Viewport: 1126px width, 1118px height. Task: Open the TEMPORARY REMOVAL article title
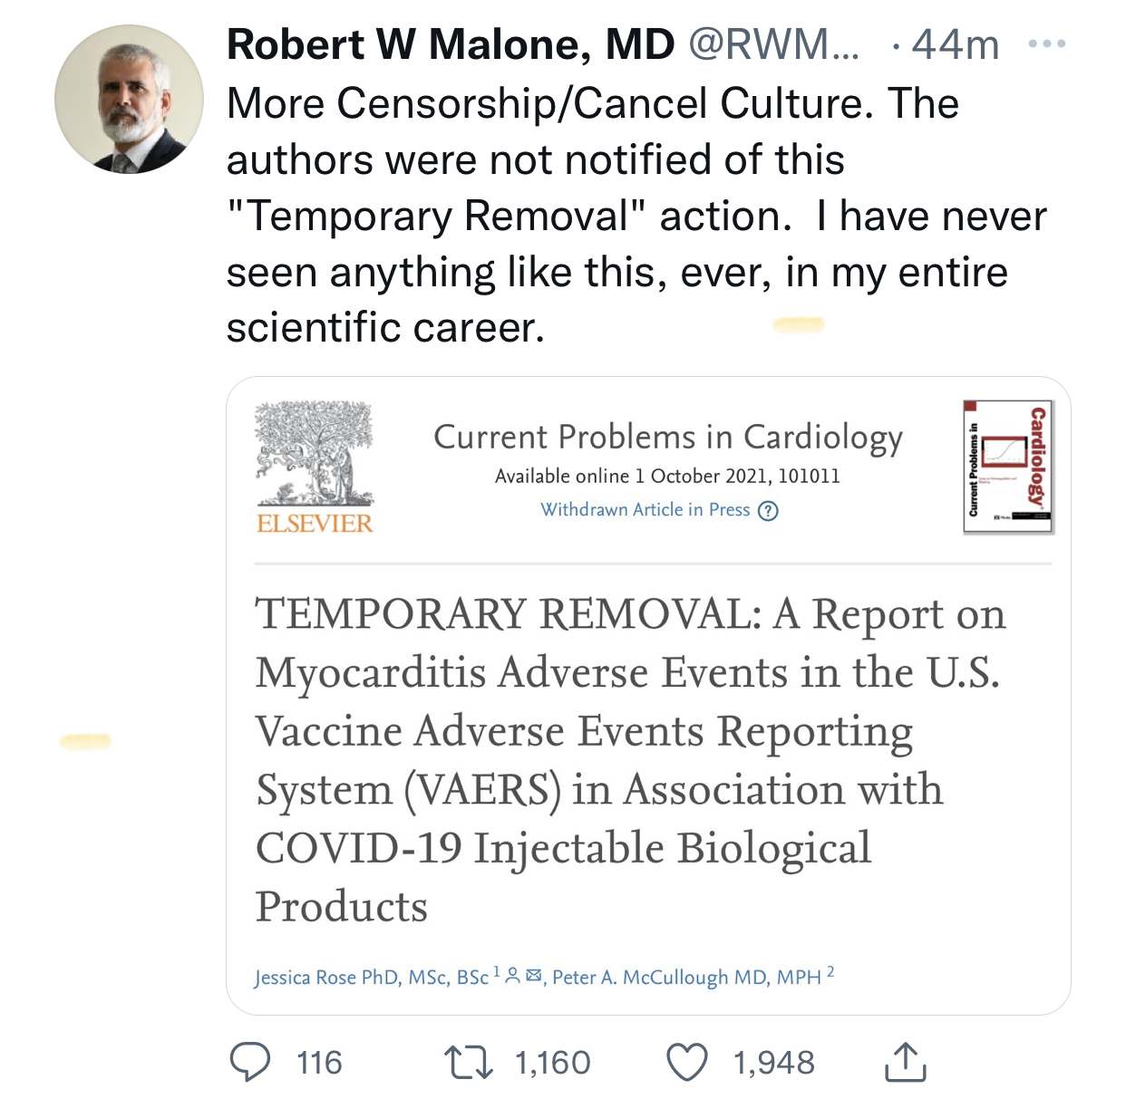click(631, 759)
